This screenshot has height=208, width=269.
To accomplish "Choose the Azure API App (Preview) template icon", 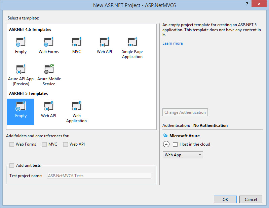I will (21, 69).
